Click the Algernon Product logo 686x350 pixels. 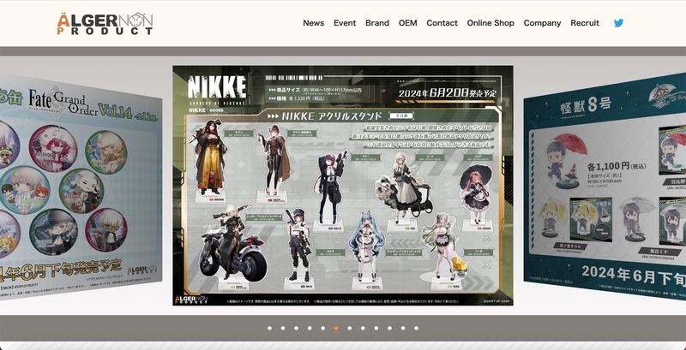[x=105, y=23]
